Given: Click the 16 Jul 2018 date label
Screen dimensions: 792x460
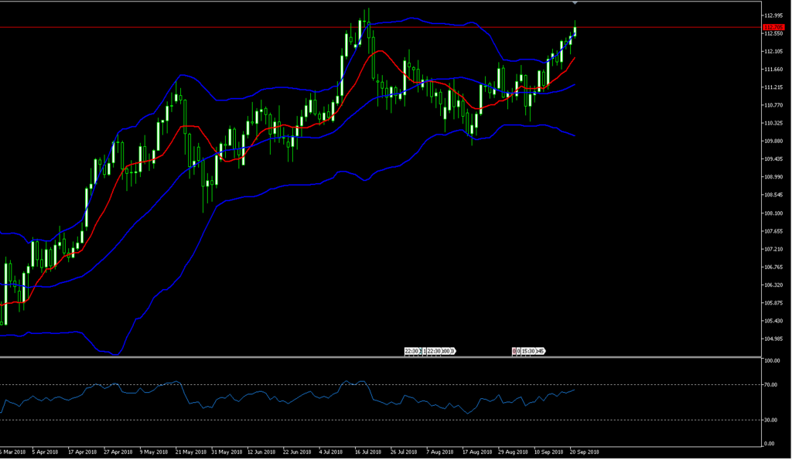Looking at the screenshot, I should (x=368, y=452).
